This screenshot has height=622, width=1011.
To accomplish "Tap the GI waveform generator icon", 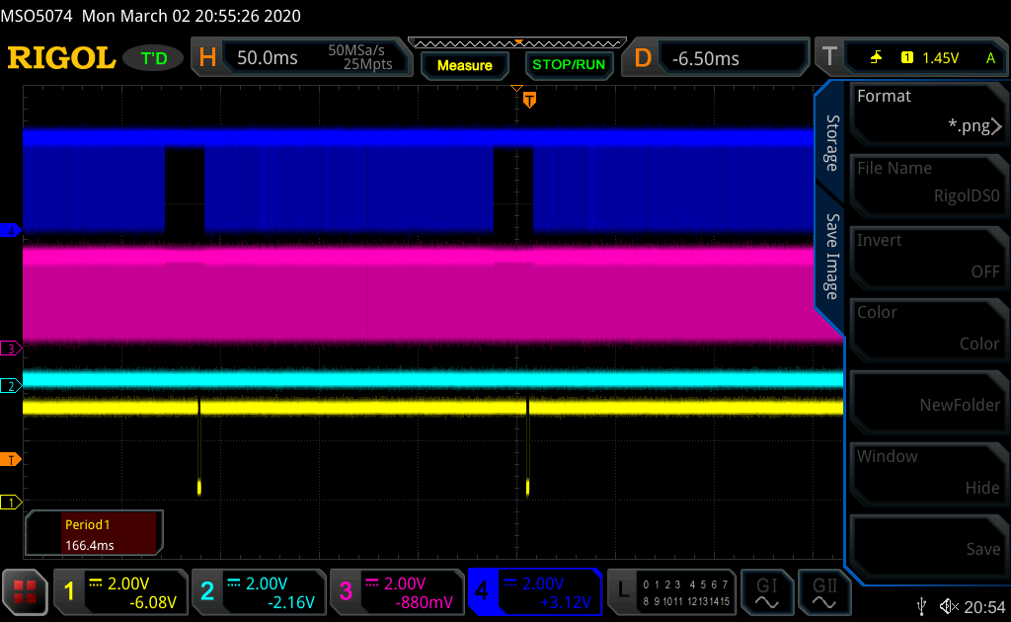I will pyautogui.click(x=766, y=592).
